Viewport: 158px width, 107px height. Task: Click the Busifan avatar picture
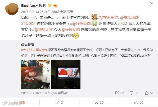click(12, 9)
